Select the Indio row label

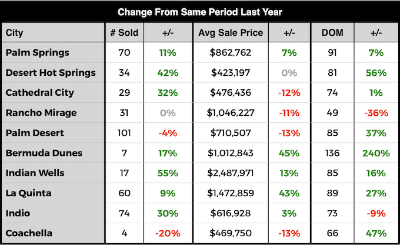18,213
